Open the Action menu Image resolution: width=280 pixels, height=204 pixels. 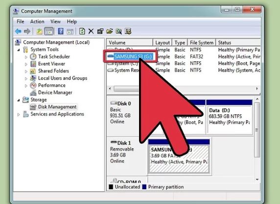click(x=37, y=22)
